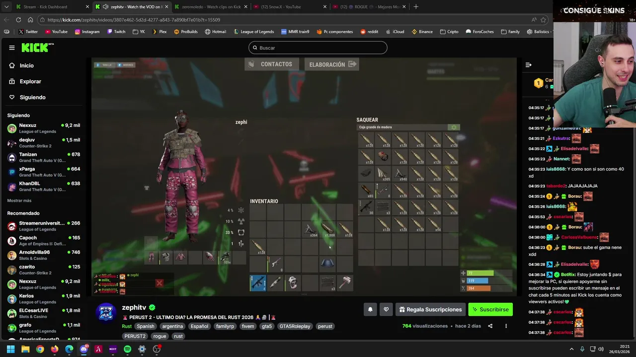
Task: Show hidden system tray icons
Action: (x=571, y=349)
